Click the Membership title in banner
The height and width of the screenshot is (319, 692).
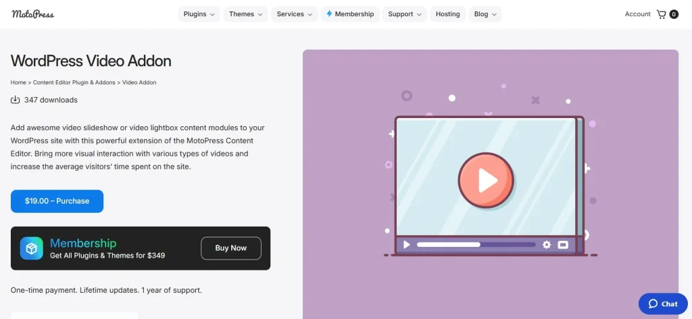click(83, 243)
